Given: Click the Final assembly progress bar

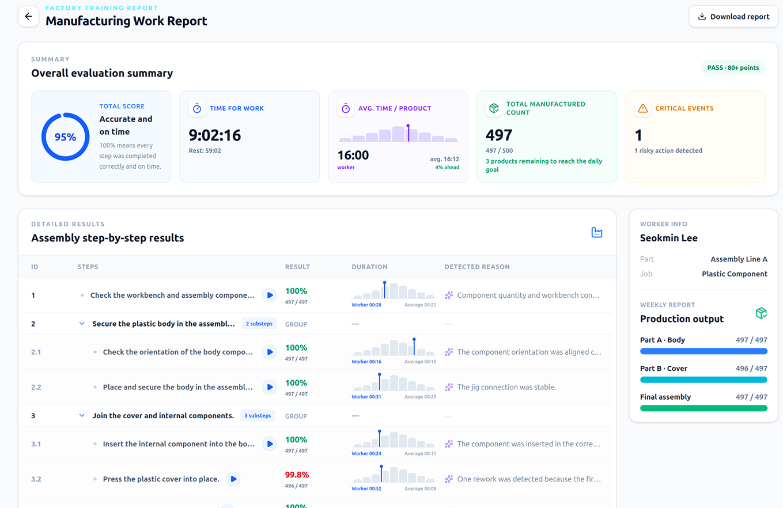Looking at the screenshot, I should 703,408.
